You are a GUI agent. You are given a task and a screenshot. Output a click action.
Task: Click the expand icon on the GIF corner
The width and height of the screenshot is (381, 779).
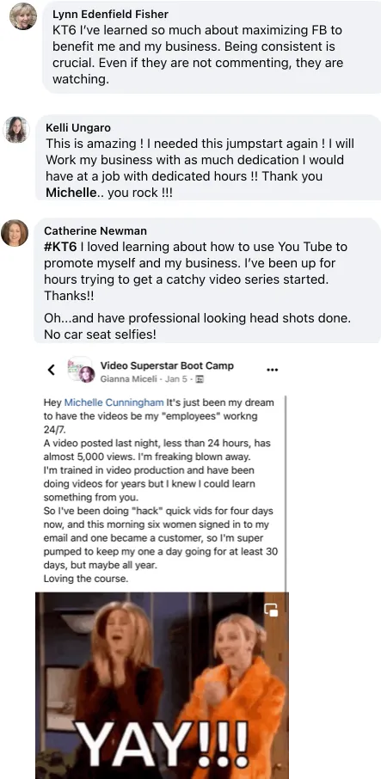[272, 610]
